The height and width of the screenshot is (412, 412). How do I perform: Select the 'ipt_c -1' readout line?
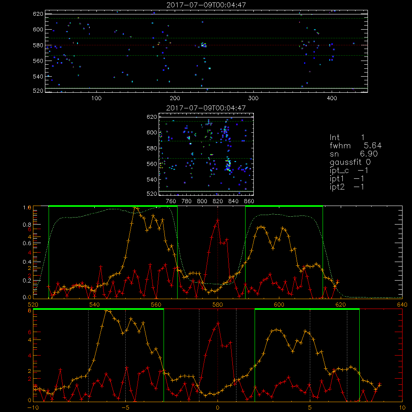[349, 171]
